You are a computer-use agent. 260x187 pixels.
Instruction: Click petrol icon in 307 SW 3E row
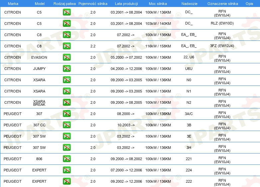point(66,136)
